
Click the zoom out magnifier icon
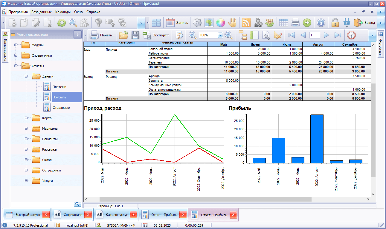pyautogui.click(x=229, y=35)
